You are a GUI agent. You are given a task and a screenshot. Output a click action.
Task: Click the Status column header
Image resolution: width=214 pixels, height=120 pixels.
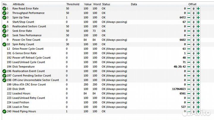click(106, 4)
